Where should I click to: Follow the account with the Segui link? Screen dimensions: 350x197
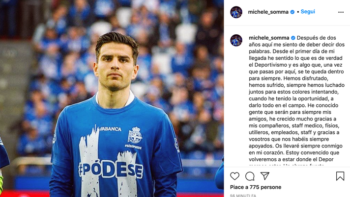[x=308, y=12]
